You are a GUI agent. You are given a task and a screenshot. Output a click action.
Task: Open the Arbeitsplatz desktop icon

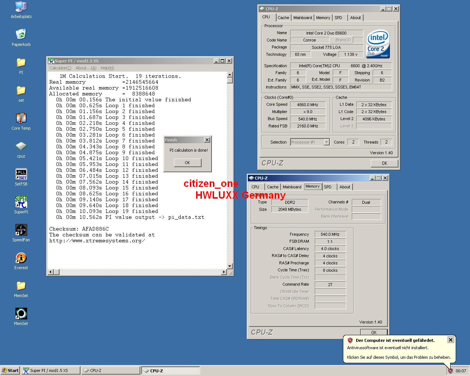(21, 10)
